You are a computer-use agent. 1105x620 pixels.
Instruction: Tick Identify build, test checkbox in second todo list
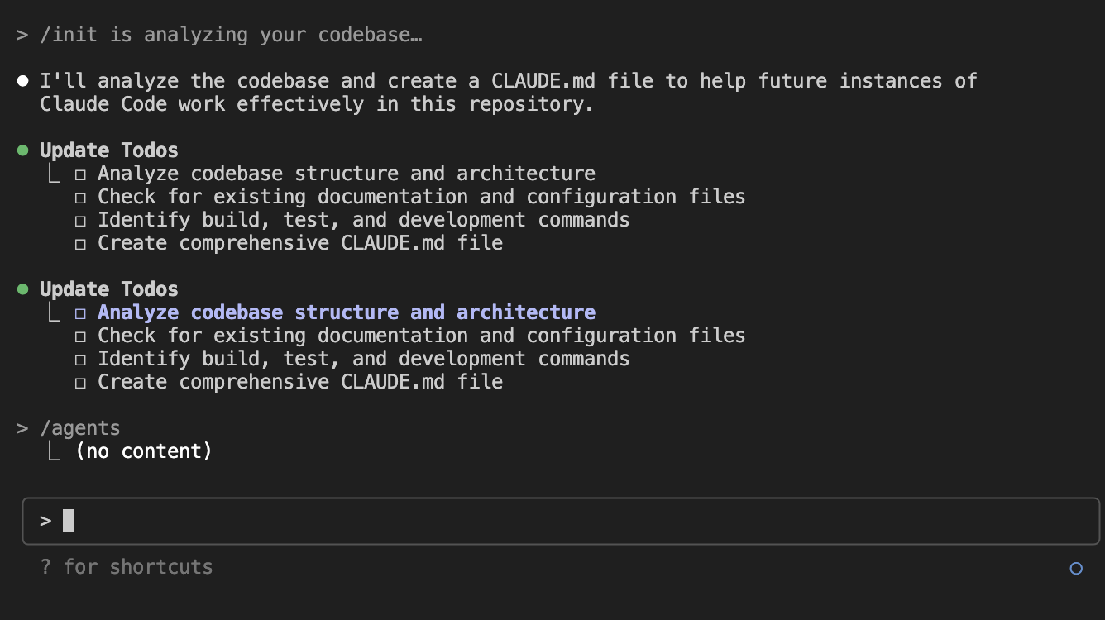click(80, 360)
